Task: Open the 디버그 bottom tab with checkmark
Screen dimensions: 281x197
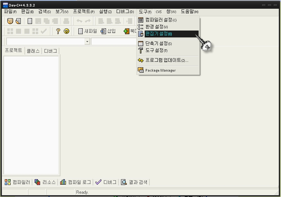Action: coord(106,182)
